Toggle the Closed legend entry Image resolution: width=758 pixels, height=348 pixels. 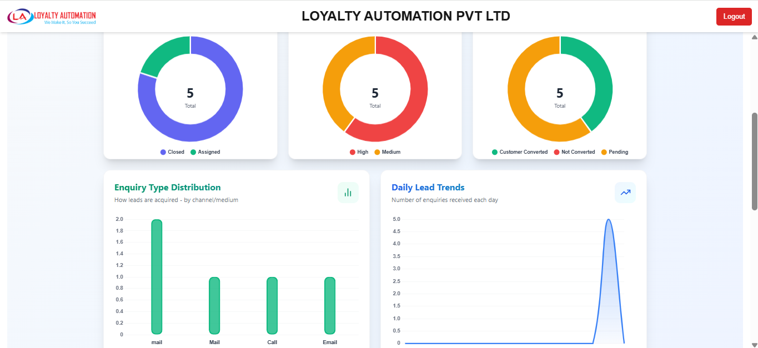tap(172, 152)
